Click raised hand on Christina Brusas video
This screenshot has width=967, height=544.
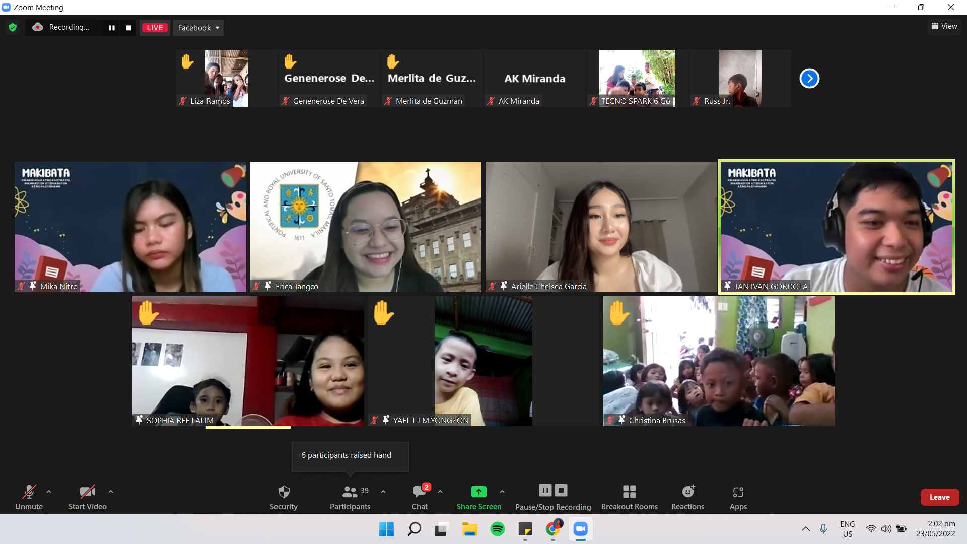(x=619, y=313)
